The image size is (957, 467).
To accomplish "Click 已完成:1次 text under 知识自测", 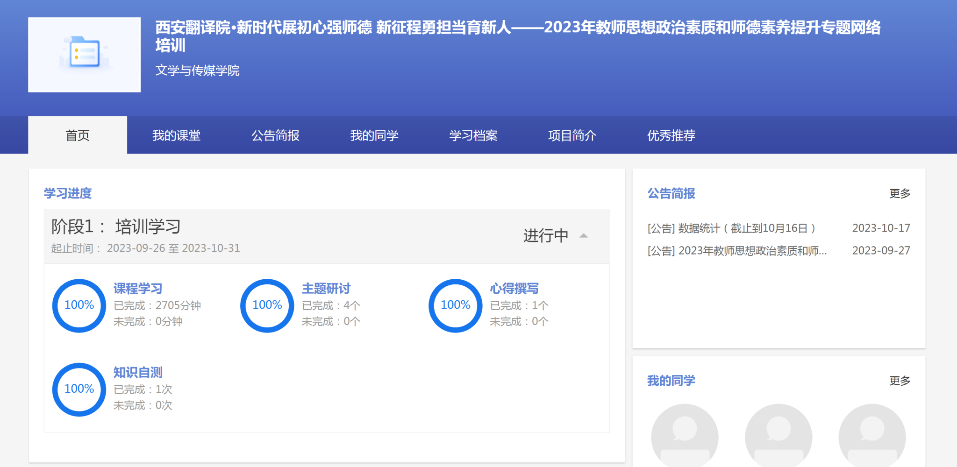I will [x=143, y=389].
